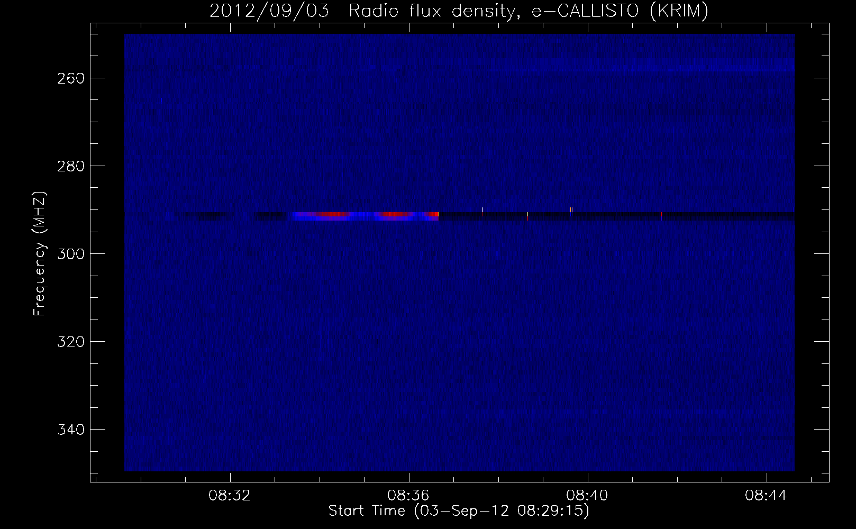
Task: Click the 340 frequency tick label
Action: 70,430
